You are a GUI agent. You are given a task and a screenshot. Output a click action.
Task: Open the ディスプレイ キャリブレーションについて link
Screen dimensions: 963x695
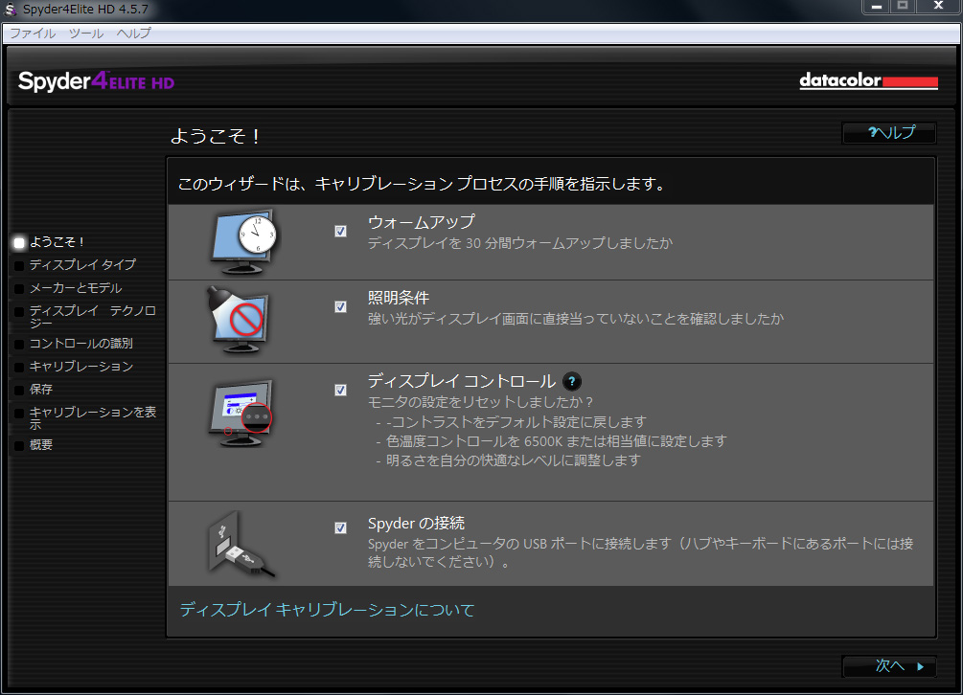pos(328,609)
